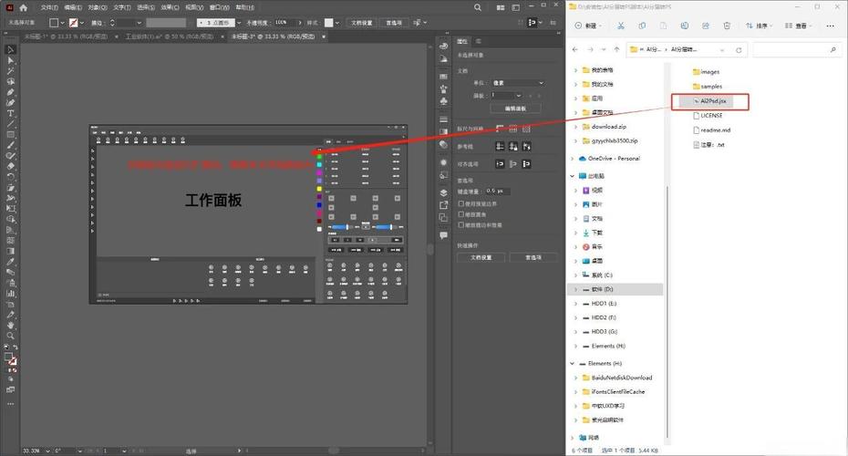Activate the Zoom magnifier tool
Screen dimensions: 848x456
point(11,336)
